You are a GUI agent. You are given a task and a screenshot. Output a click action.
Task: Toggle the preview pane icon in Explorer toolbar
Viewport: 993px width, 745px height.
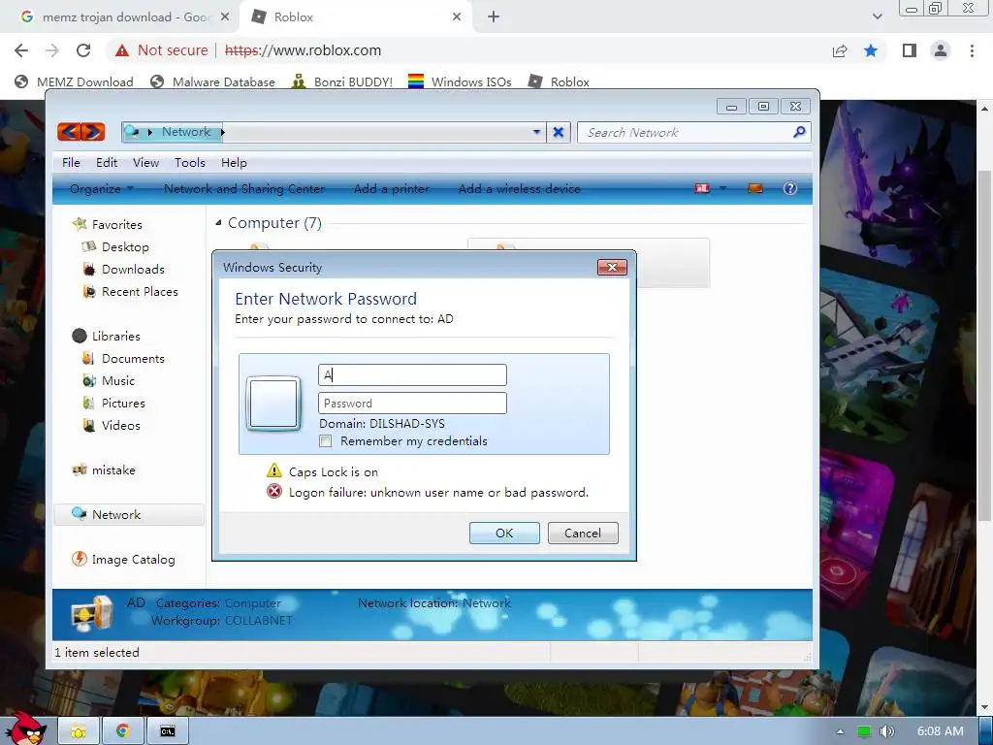click(754, 188)
